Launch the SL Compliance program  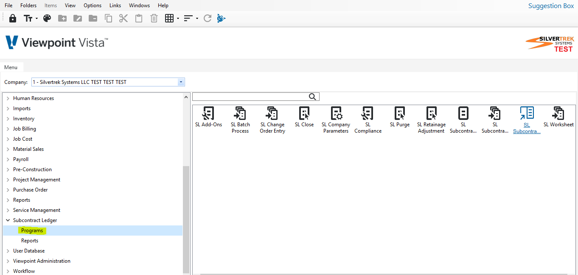click(x=368, y=120)
